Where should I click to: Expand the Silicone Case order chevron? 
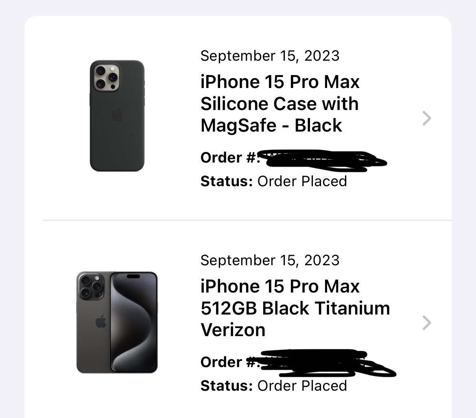(x=426, y=118)
